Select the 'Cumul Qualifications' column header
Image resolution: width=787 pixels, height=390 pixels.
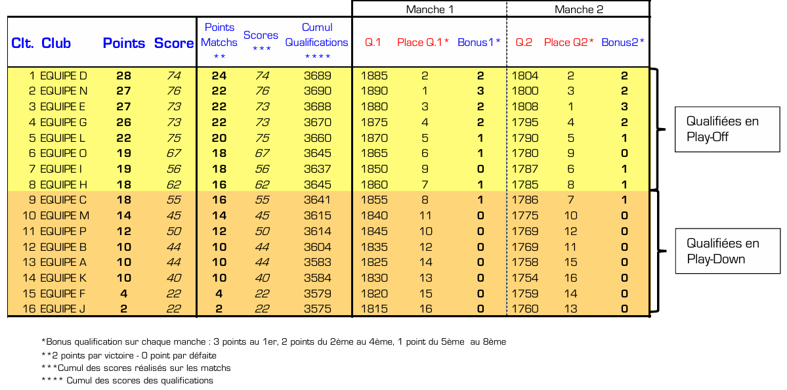317,42
